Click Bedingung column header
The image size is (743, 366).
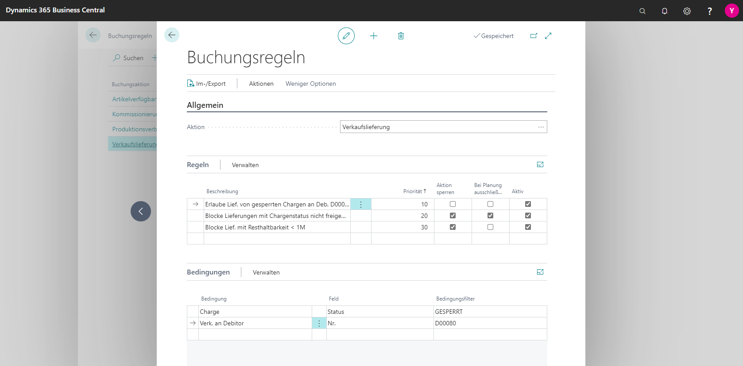(x=214, y=299)
